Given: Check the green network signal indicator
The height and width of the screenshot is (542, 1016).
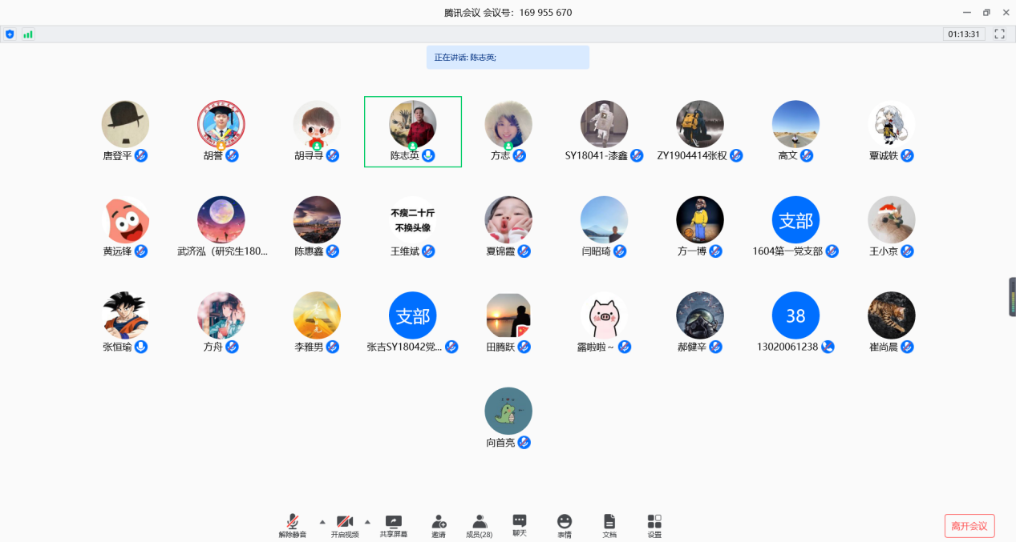Looking at the screenshot, I should point(28,34).
